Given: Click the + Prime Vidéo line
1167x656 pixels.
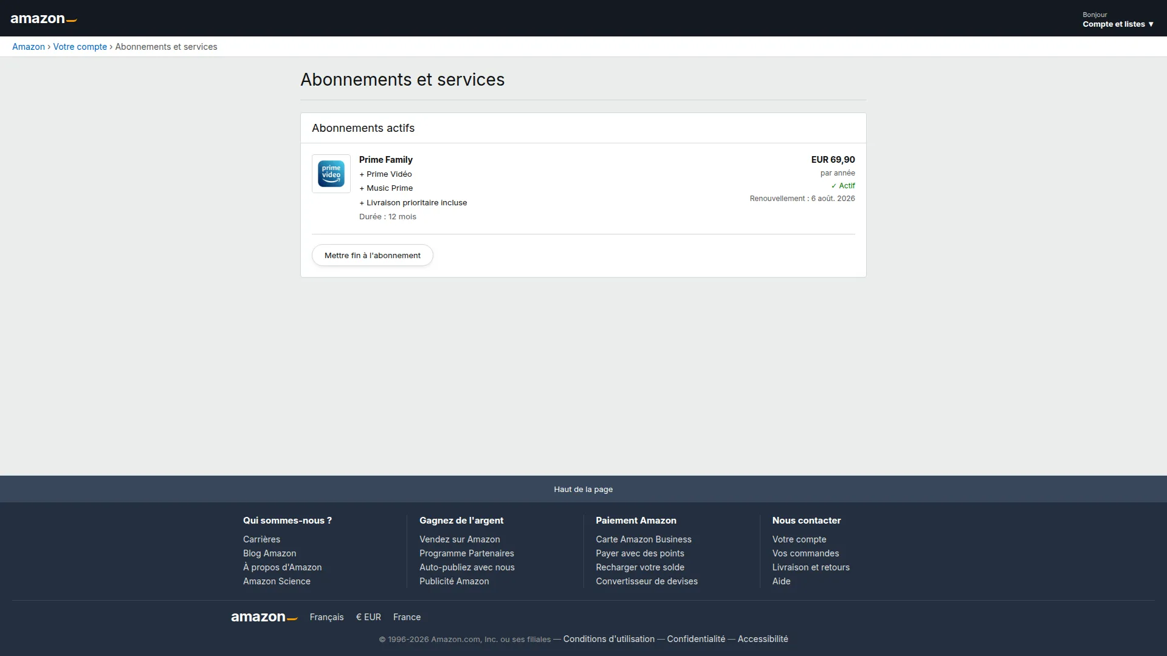Looking at the screenshot, I should click(385, 174).
